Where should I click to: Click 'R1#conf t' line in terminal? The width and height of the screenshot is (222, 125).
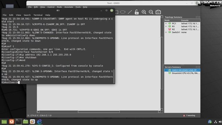(8, 46)
